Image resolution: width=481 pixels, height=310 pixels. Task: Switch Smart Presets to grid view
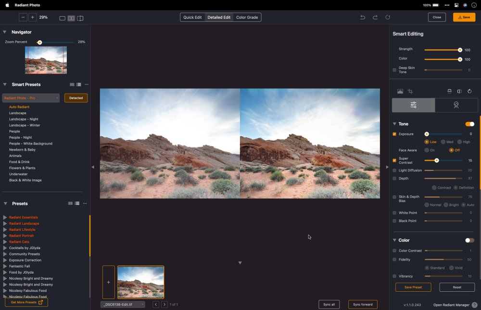click(72, 84)
